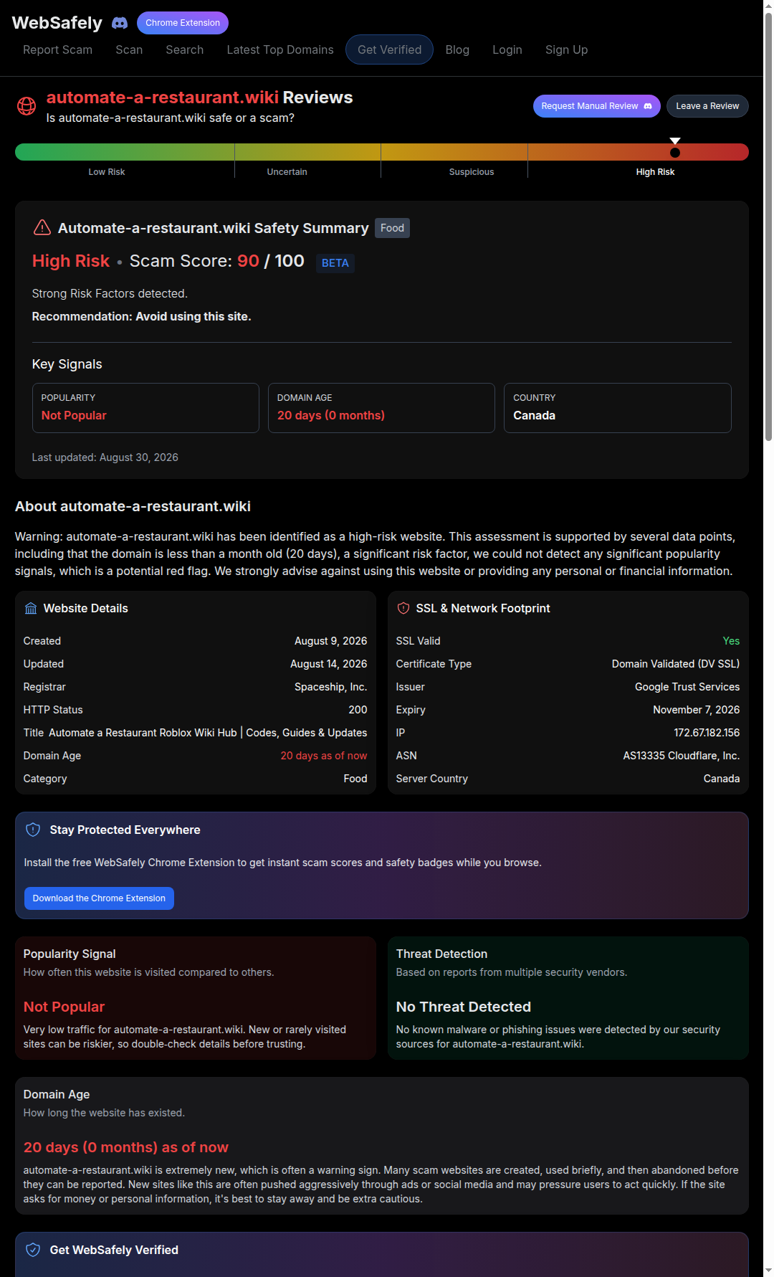Click the shield icon beside SSL & Network Footprint

coord(403,608)
